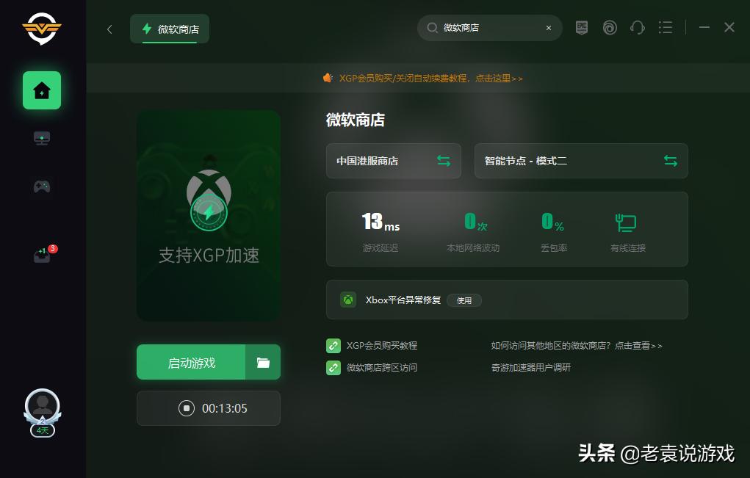Viewport: 750px width, 478px height.
Task: Open customer support headset icon
Action: (x=638, y=27)
